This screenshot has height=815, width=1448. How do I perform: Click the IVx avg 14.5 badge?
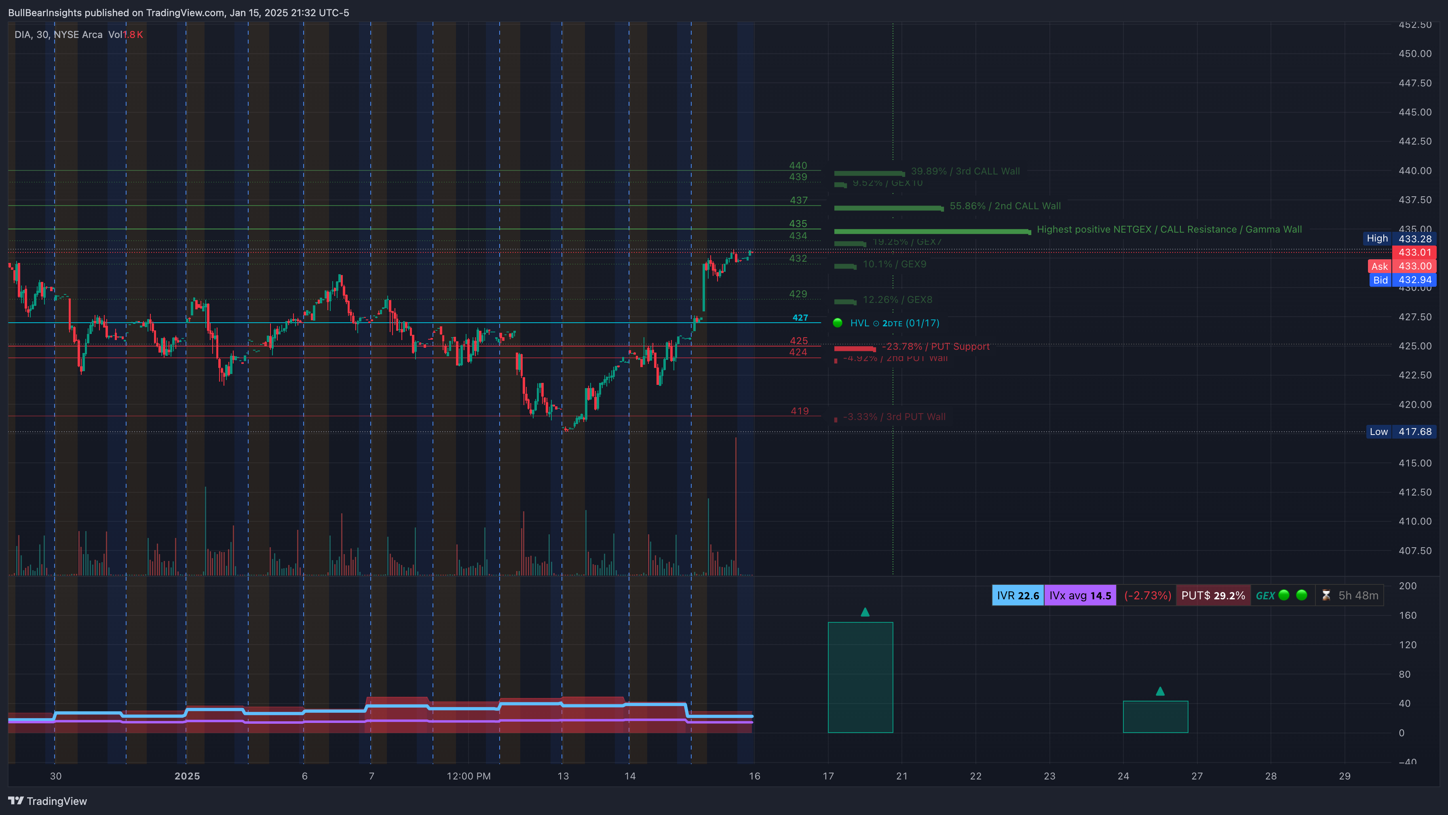[x=1081, y=595]
